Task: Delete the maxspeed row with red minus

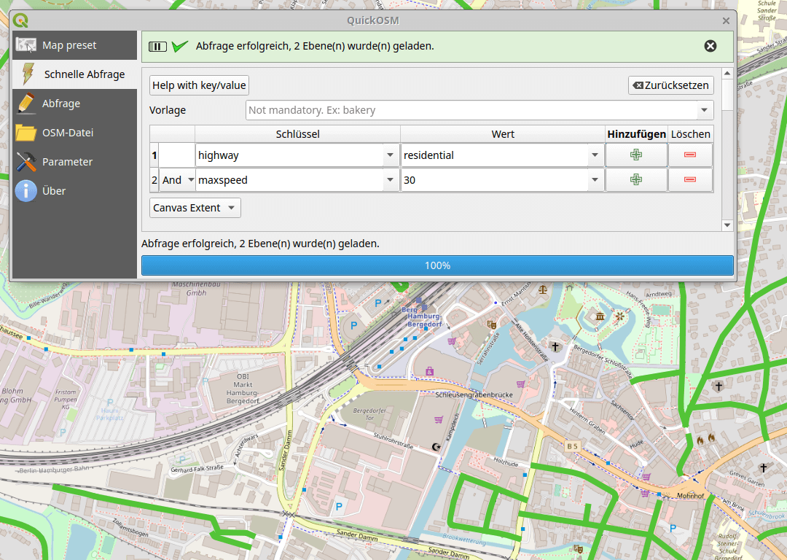Action: 690,180
